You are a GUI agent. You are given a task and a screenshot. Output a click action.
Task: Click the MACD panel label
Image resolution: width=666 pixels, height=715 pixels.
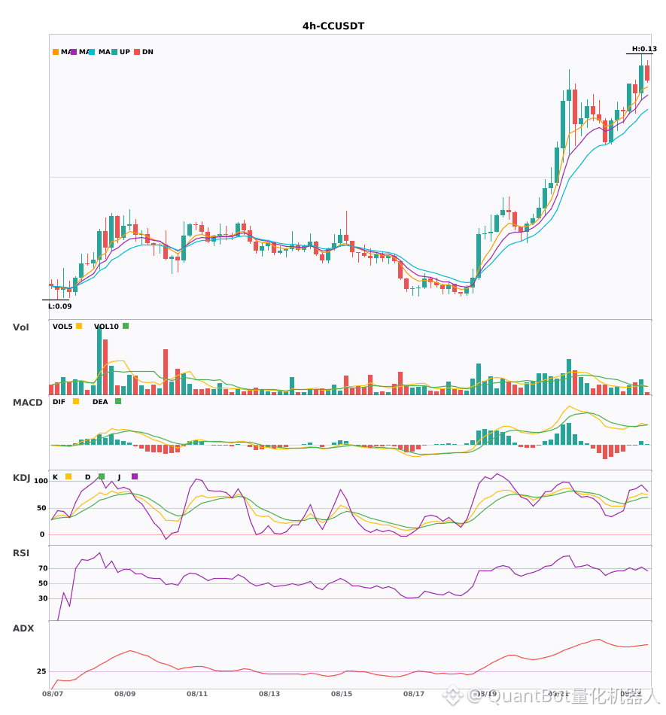pyautogui.click(x=28, y=403)
